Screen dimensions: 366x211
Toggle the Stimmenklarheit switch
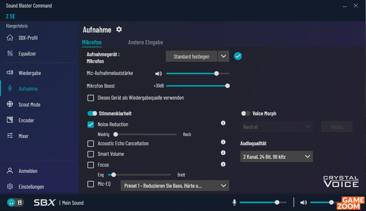pyautogui.click(x=92, y=113)
